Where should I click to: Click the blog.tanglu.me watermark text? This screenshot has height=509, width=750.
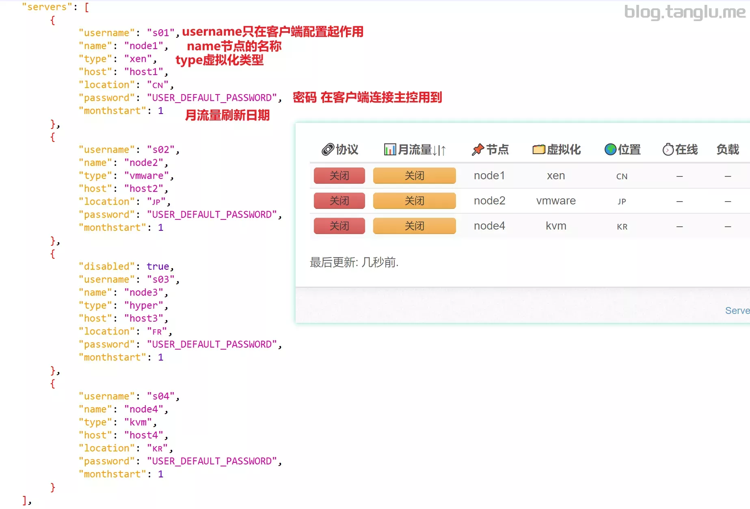685,12
